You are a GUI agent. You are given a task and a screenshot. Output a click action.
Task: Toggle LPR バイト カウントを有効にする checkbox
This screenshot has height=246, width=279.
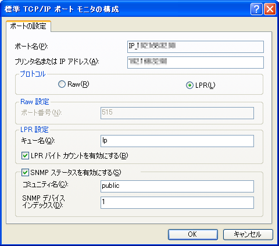pyautogui.click(x=25, y=156)
